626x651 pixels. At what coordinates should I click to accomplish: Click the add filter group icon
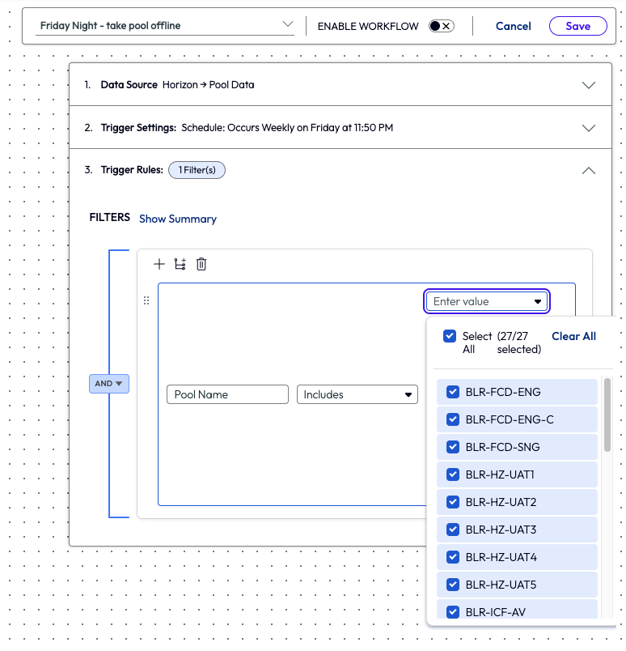tap(180, 264)
